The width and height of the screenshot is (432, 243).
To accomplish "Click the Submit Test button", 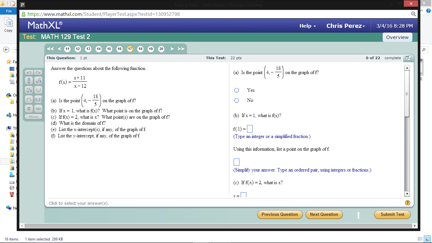I will point(392,215).
